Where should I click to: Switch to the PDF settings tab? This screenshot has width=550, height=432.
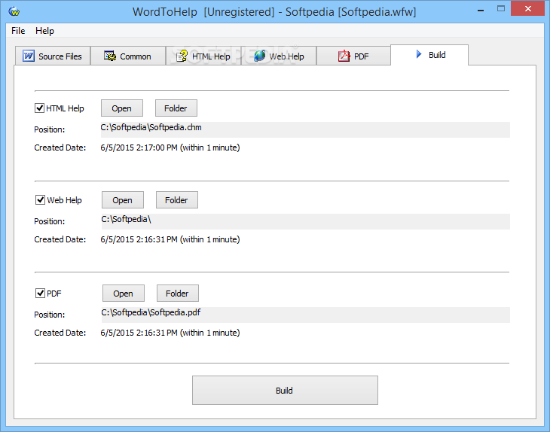tap(353, 56)
